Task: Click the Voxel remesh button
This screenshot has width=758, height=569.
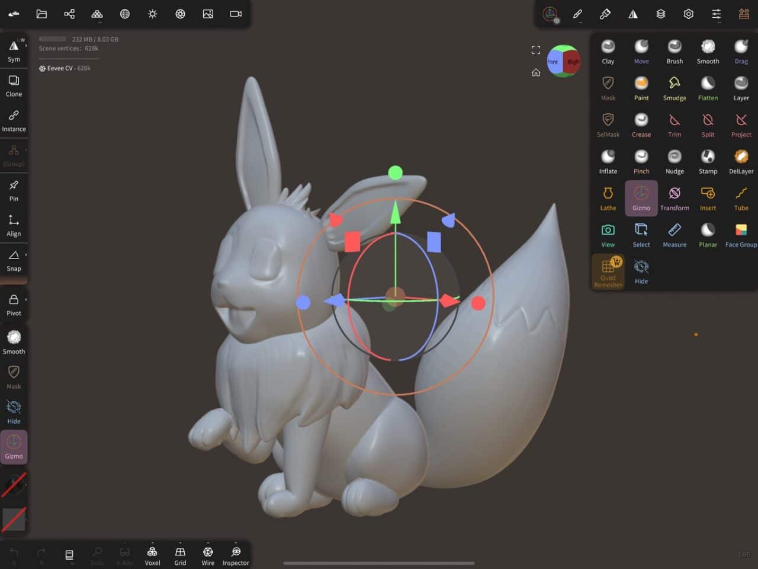Action: point(152,556)
